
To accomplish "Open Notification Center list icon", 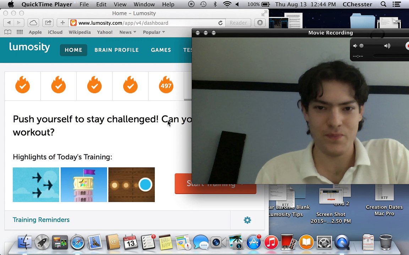I will click(x=397, y=4).
